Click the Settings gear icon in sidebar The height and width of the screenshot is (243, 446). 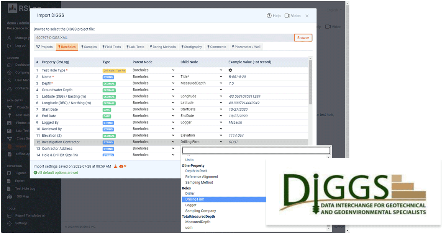pyautogui.click(x=9, y=223)
